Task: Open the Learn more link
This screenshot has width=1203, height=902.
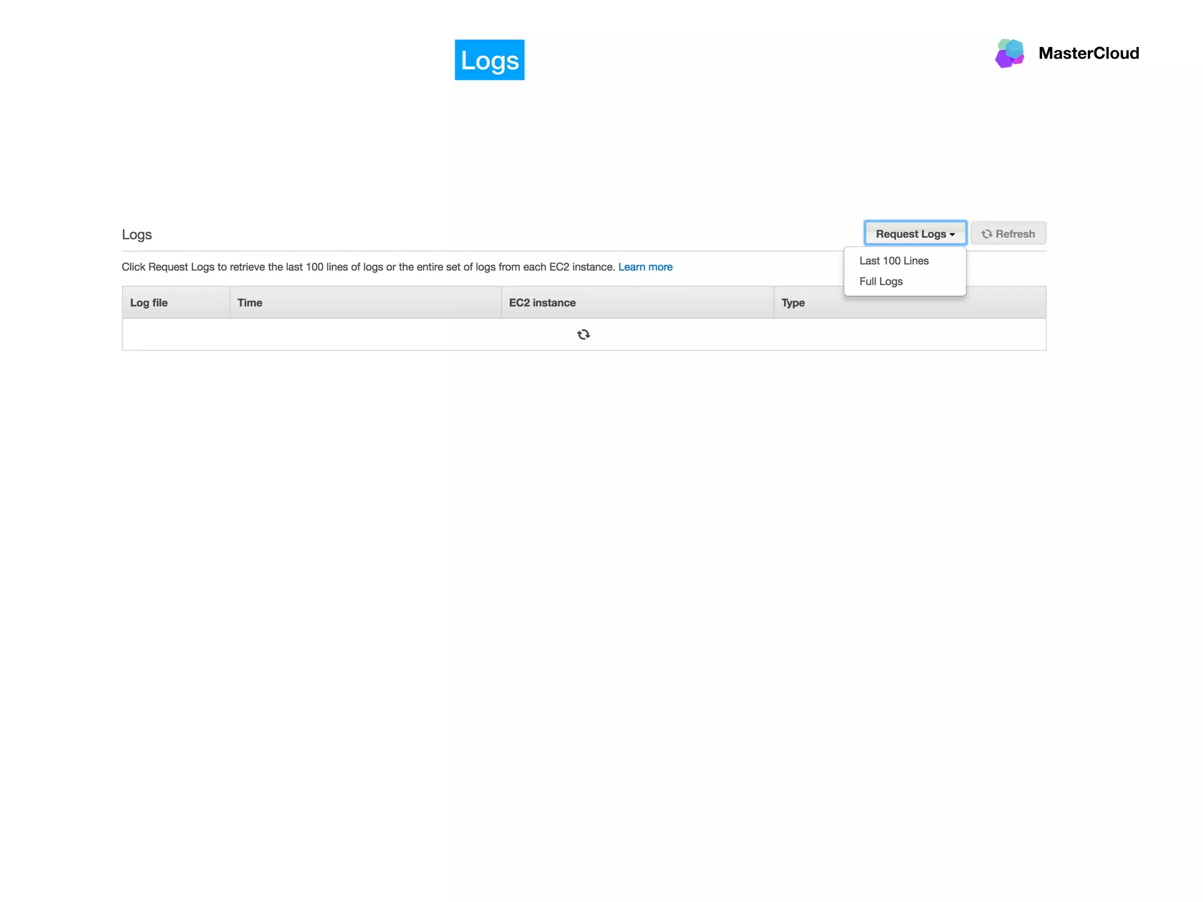Action: pos(645,267)
